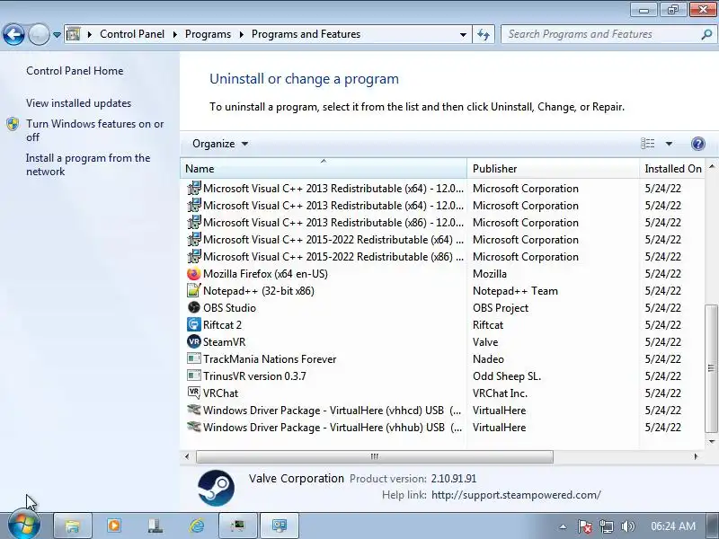Select the Notepad++ icon in the list

[194, 291]
